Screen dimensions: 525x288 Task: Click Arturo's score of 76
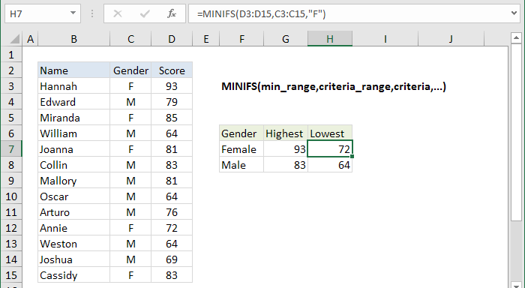click(x=172, y=212)
